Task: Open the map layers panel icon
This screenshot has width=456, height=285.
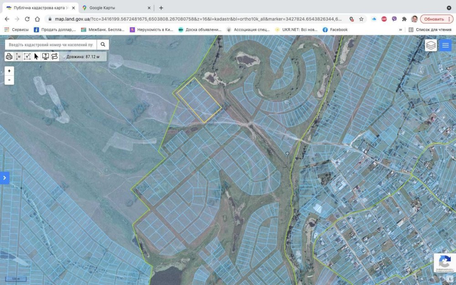Action: click(431, 45)
